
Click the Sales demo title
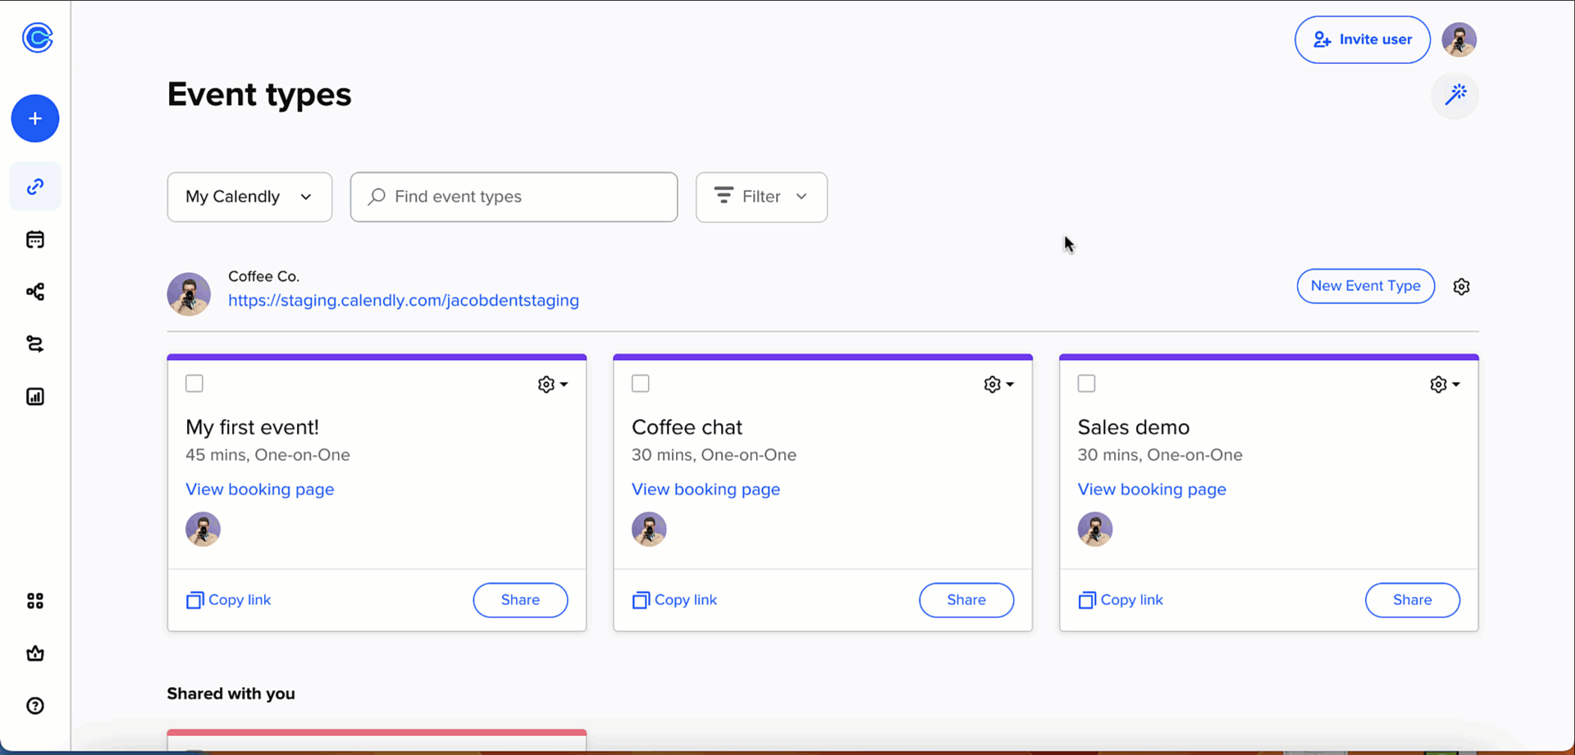click(x=1134, y=427)
